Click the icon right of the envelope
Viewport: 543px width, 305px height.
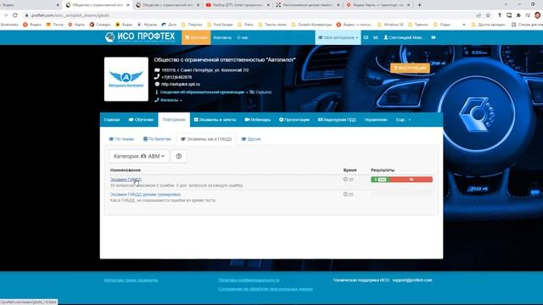coord(376,37)
